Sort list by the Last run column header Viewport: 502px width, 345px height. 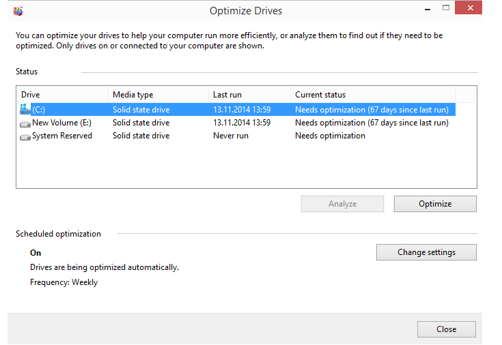pyautogui.click(x=250, y=95)
